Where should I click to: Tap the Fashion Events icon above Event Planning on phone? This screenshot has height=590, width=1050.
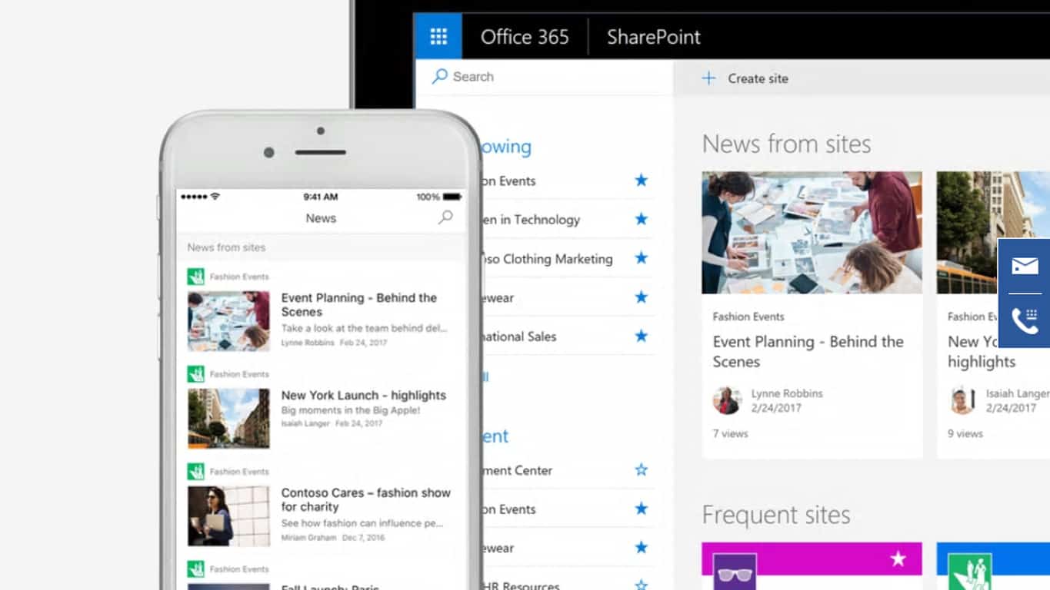click(196, 277)
